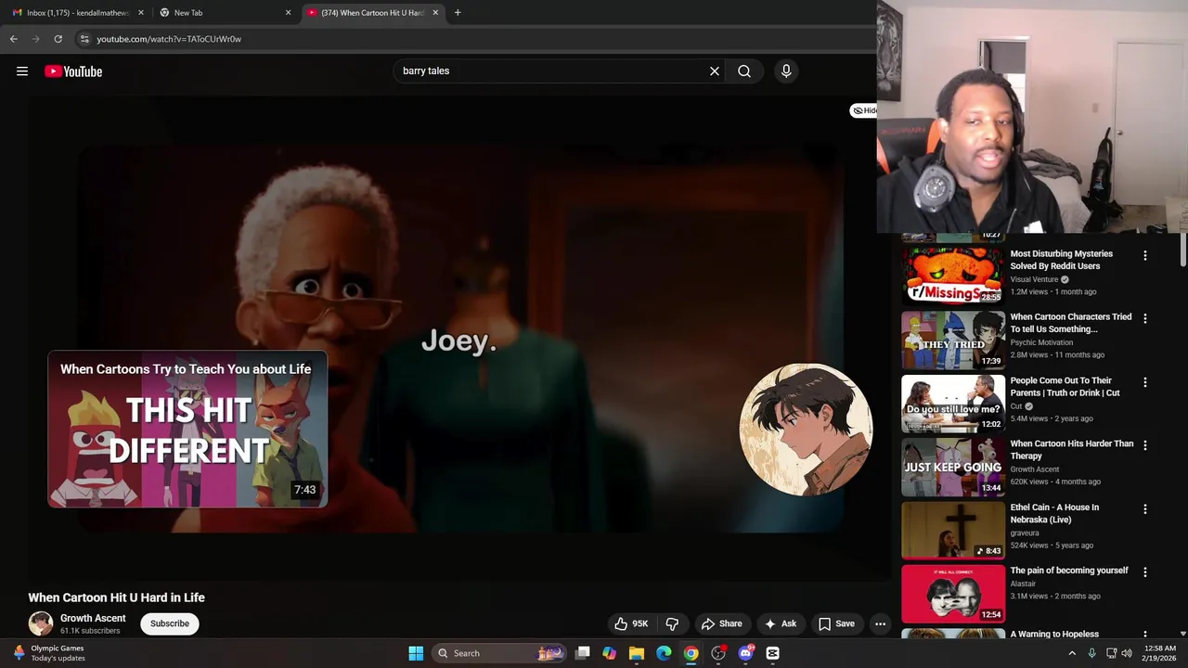Open menu for 'A Warning to Hopeless' video
Image resolution: width=1188 pixels, height=668 pixels.
[1144, 635]
